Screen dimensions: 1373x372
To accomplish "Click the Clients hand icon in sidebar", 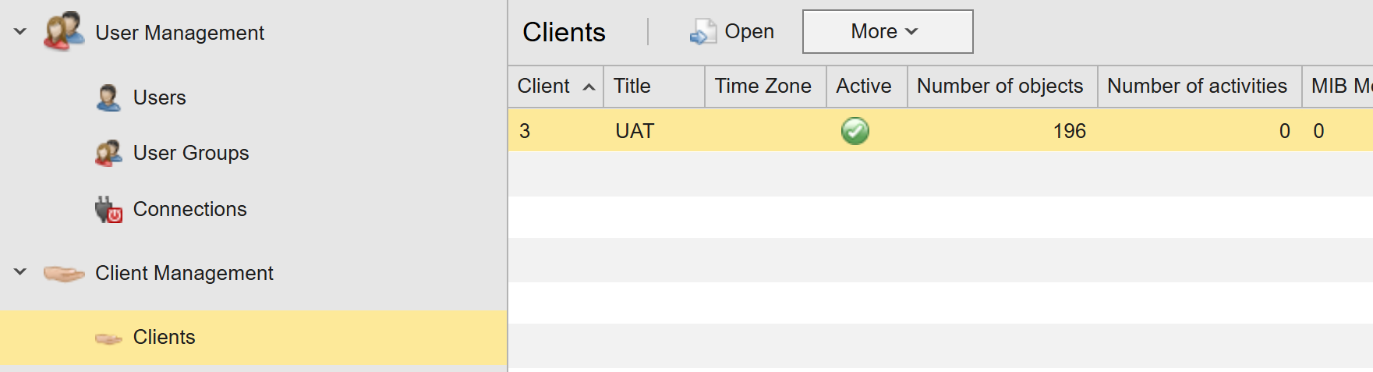I will [108, 338].
